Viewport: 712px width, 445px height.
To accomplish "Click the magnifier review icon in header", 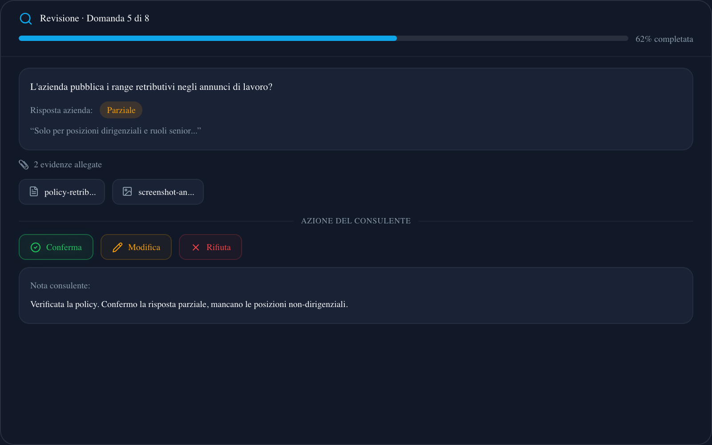I will [26, 19].
